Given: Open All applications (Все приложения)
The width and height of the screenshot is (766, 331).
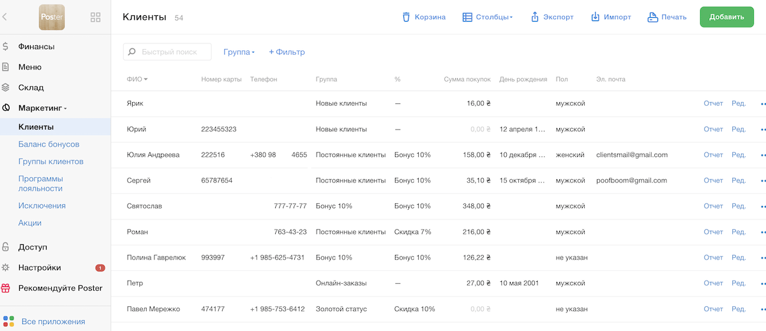Looking at the screenshot, I should coord(53,321).
